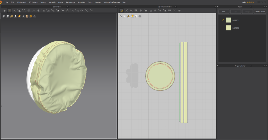Select the FABRIC 2 row label
268x140 pixels.
[236, 28]
